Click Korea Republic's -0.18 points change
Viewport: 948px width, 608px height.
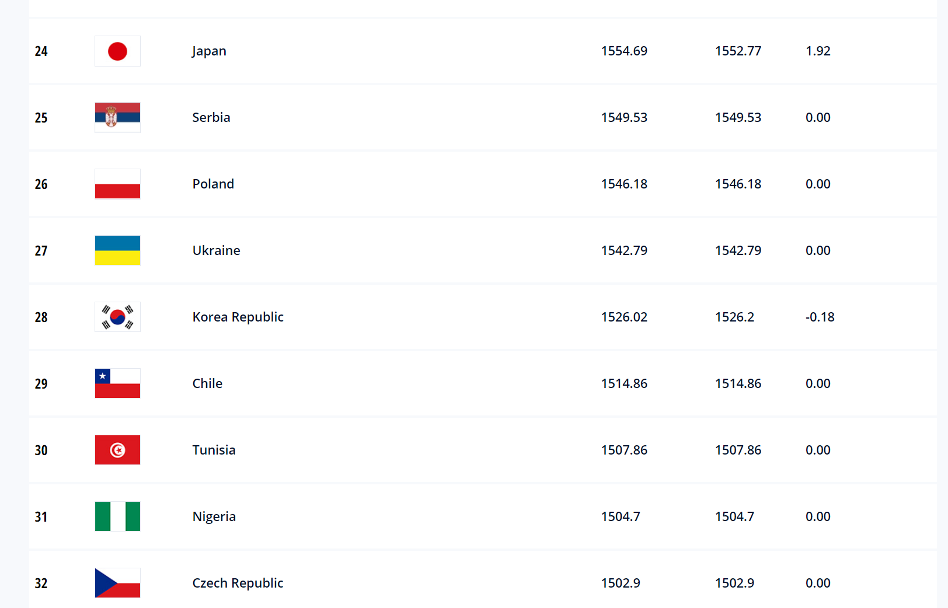pyautogui.click(x=820, y=317)
